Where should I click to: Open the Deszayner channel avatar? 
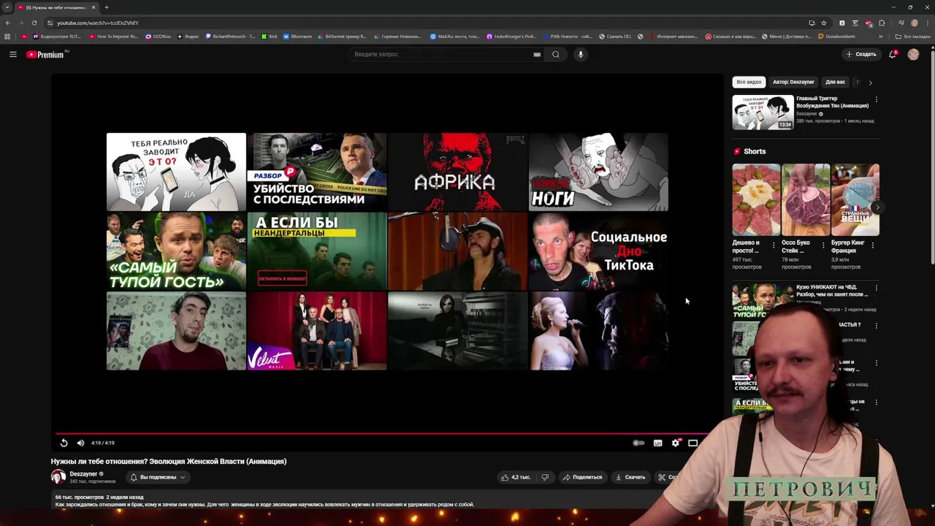(58, 477)
